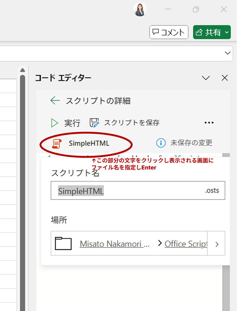Click the unsaved changes info icon

161,143
